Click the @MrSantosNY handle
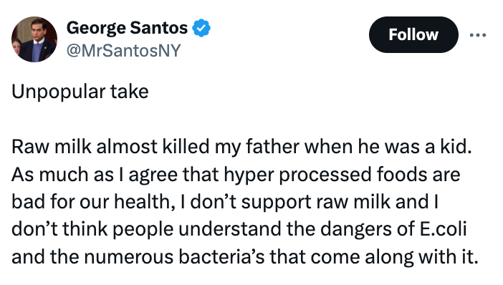 (x=123, y=51)
